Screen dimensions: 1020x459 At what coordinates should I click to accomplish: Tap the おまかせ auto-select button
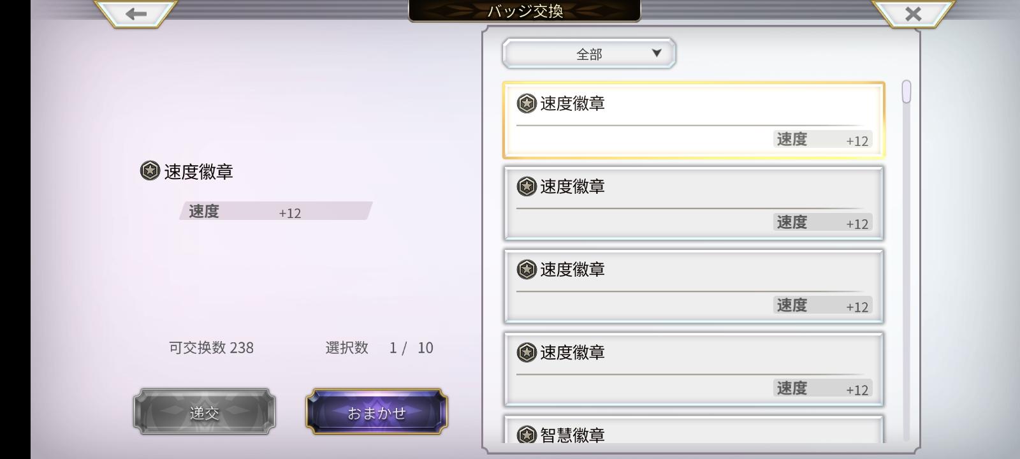click(377, 412)
